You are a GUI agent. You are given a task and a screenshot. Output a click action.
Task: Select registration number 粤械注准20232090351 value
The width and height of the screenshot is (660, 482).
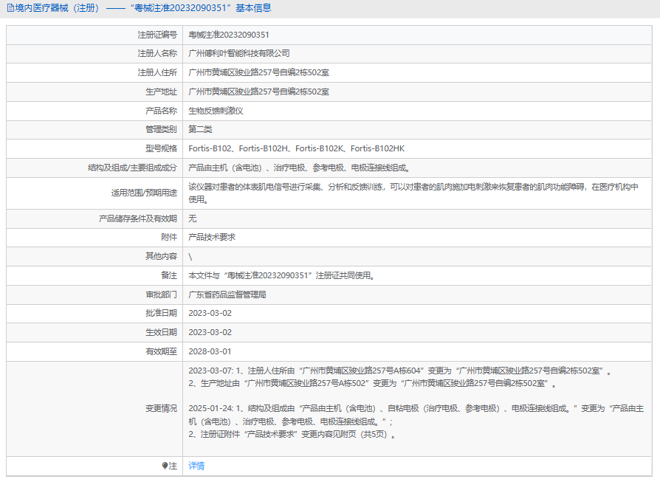229,35
